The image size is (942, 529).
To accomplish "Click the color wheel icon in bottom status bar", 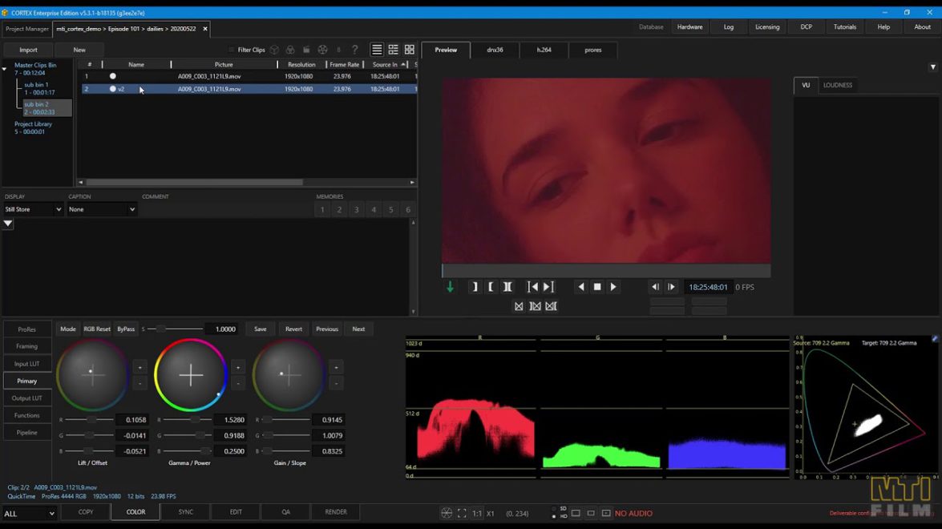I will coord(446,512).
